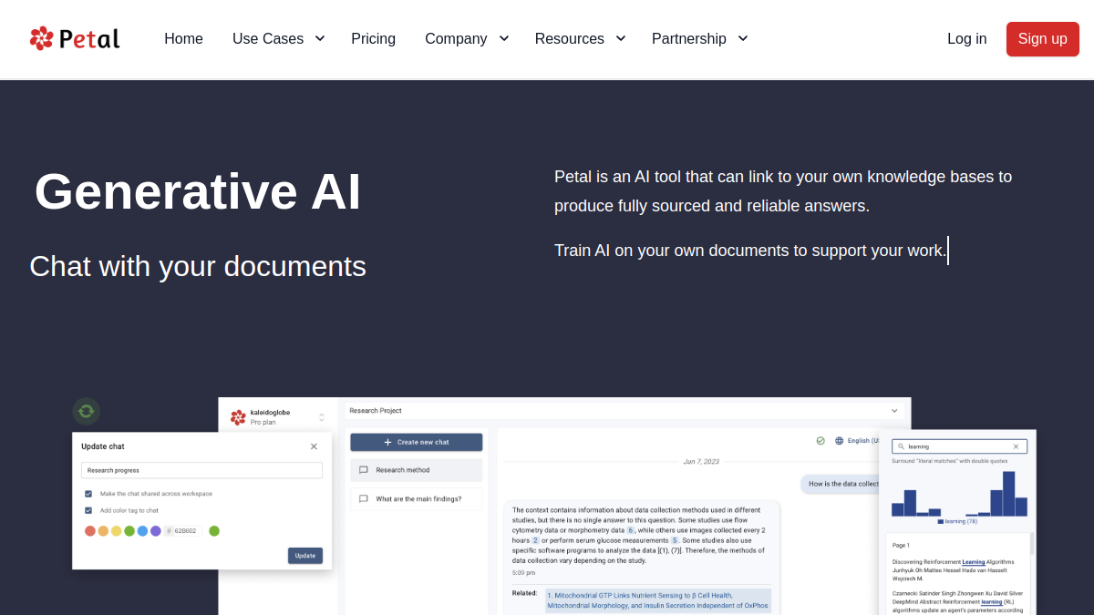Pick the red color tag swatch
This screenshot has width=1094, height=615.
tap(90, 531)
